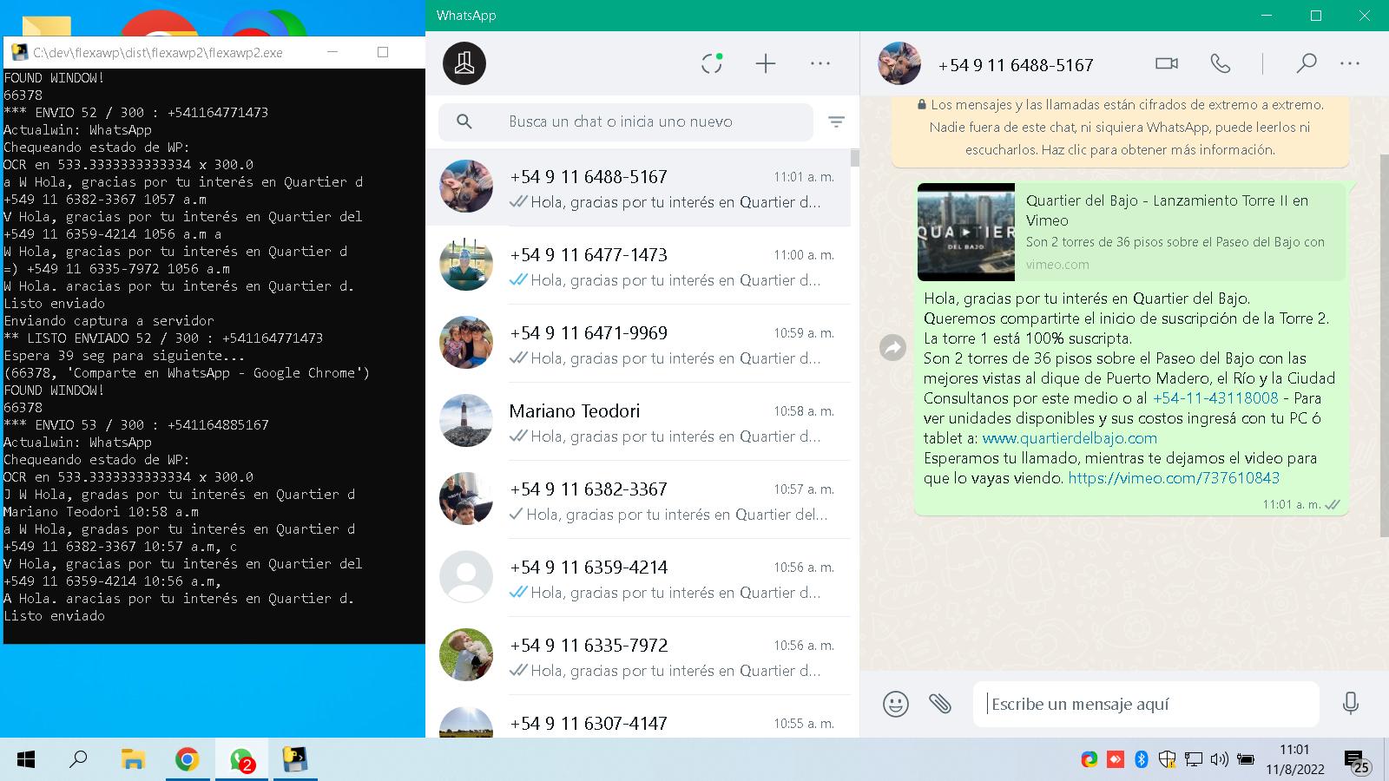Open the conversation menu dots
Screen dimensions: 1389x781
(x=1350, y=63)
